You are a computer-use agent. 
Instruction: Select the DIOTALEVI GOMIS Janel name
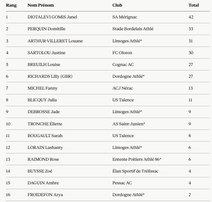pos(52,17)
